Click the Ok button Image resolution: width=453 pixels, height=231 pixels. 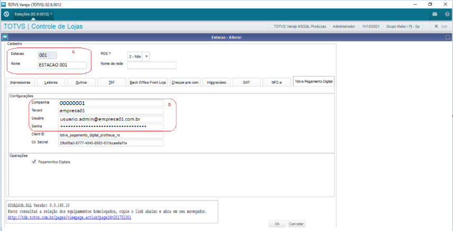point(277,224)
